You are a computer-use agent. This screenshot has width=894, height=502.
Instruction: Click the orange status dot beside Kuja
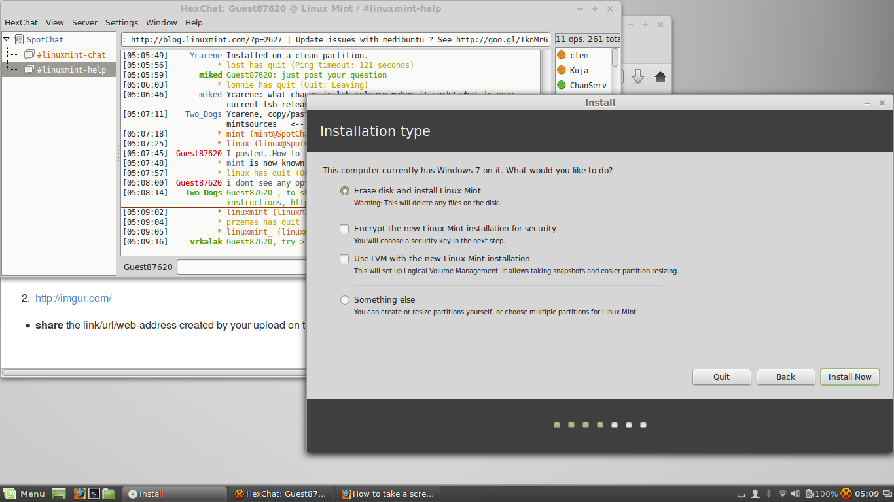click(x=561, y=70)
